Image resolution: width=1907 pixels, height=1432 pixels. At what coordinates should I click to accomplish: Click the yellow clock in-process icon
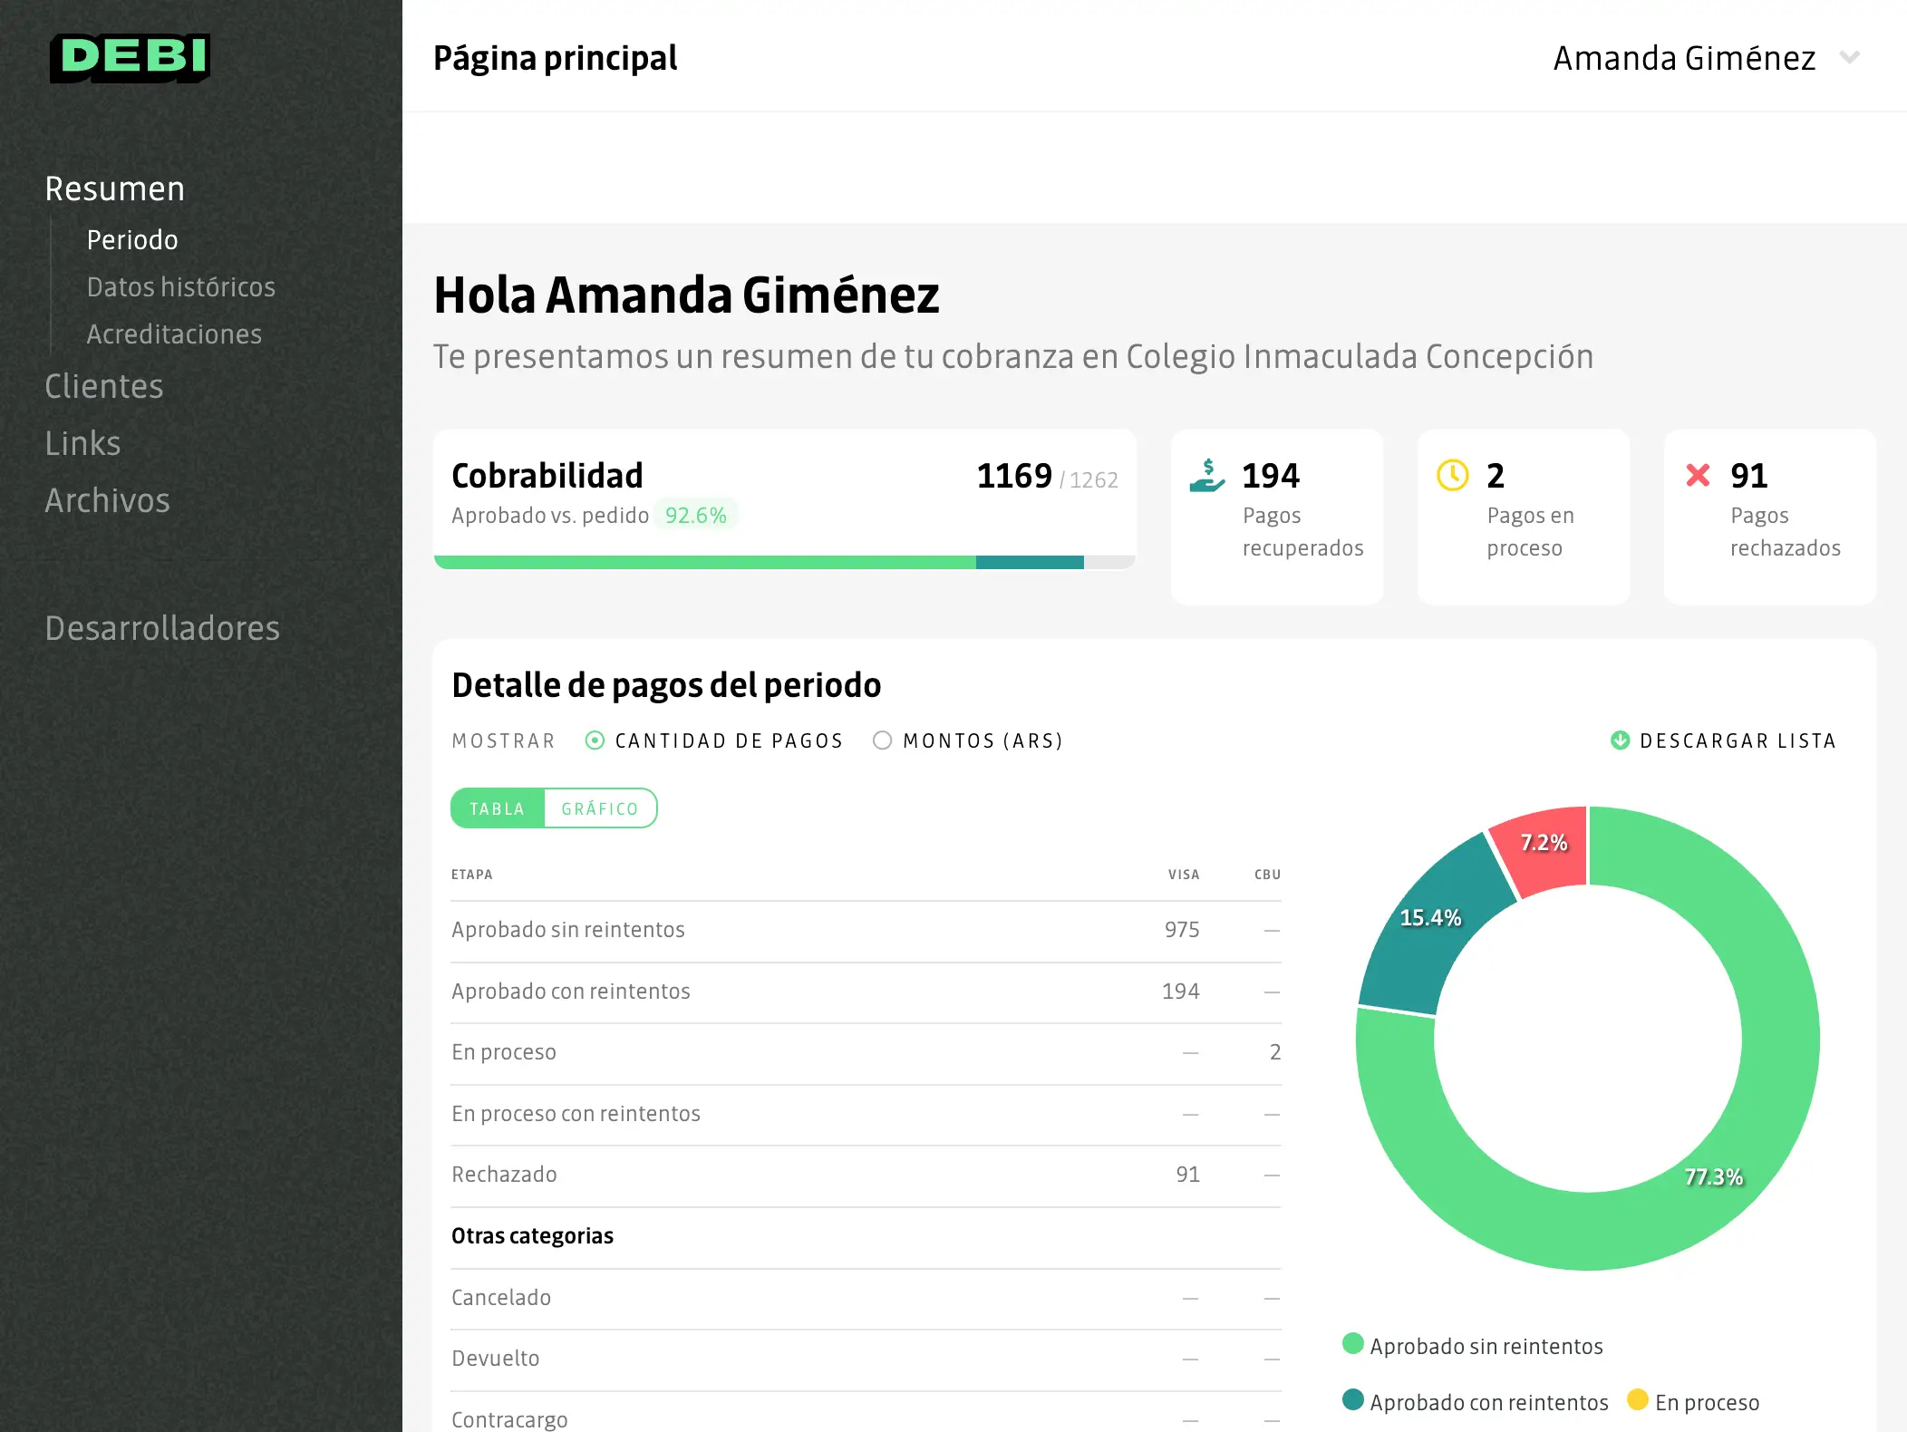[1452, 475]
